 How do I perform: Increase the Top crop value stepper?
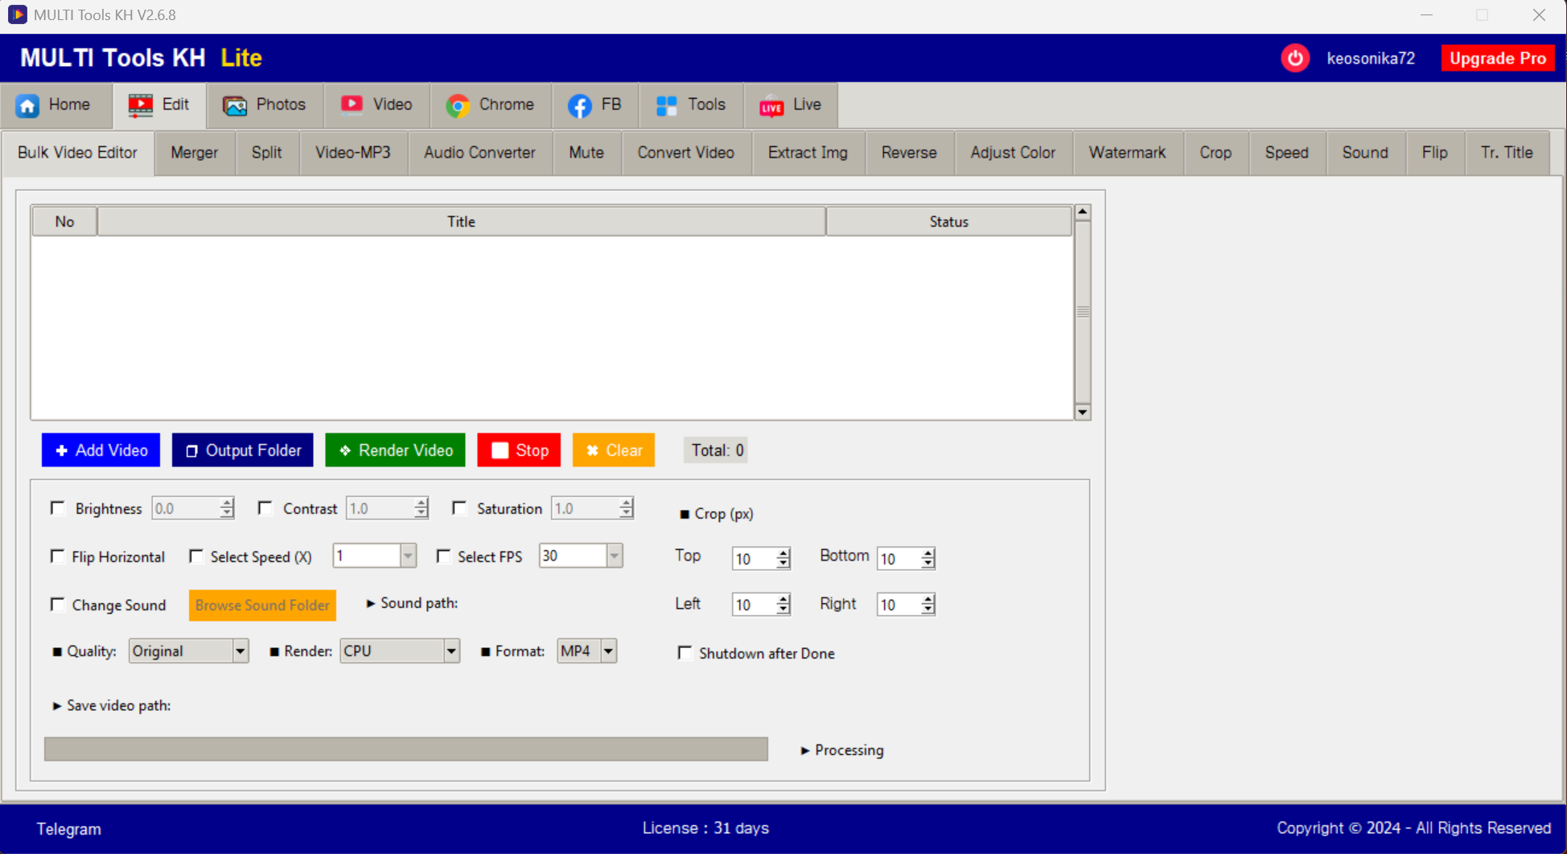click(784, 553)
